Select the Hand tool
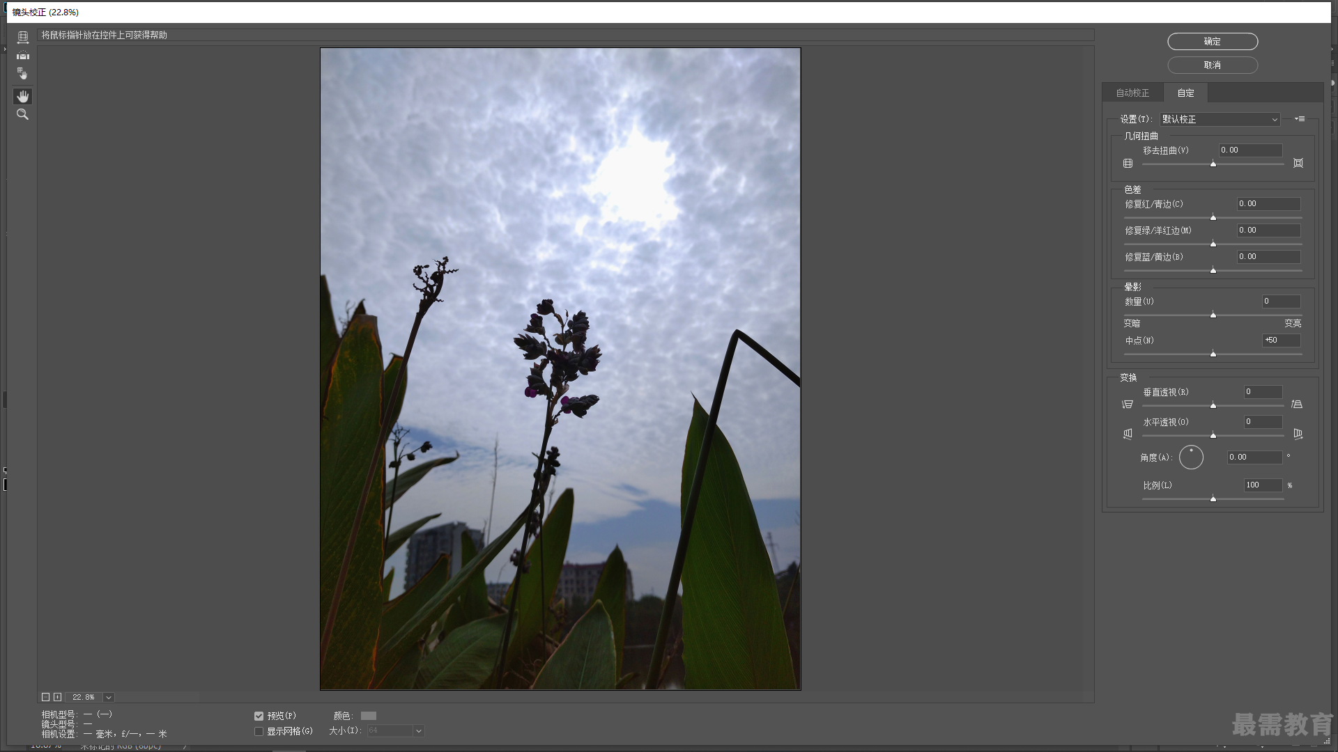1338x752 pixels. point(23,96)
